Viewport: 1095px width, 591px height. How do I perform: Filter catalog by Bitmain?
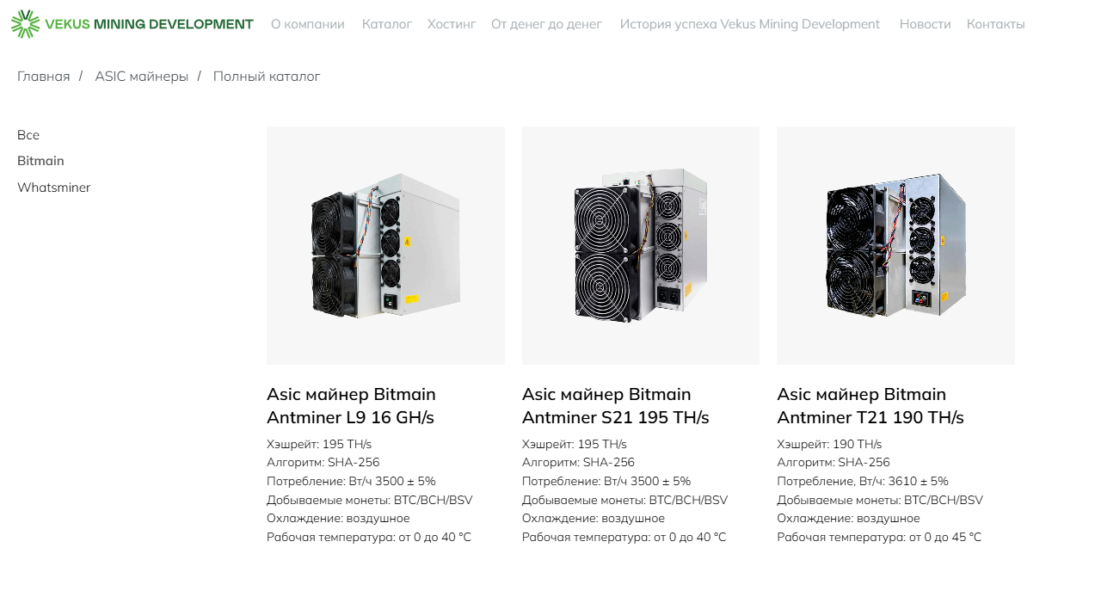click(40, 161)
